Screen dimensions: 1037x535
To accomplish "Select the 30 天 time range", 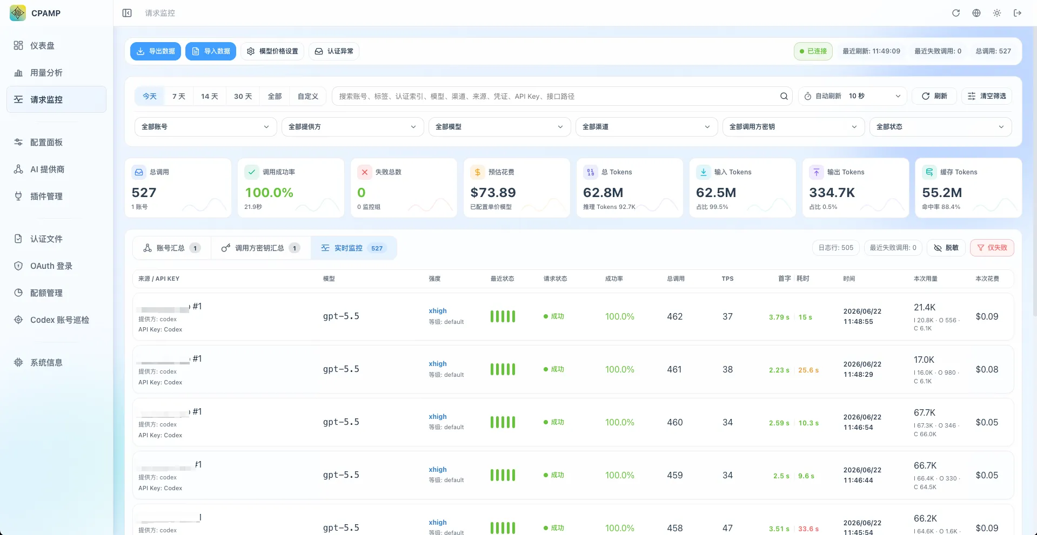I will [243, 96].
